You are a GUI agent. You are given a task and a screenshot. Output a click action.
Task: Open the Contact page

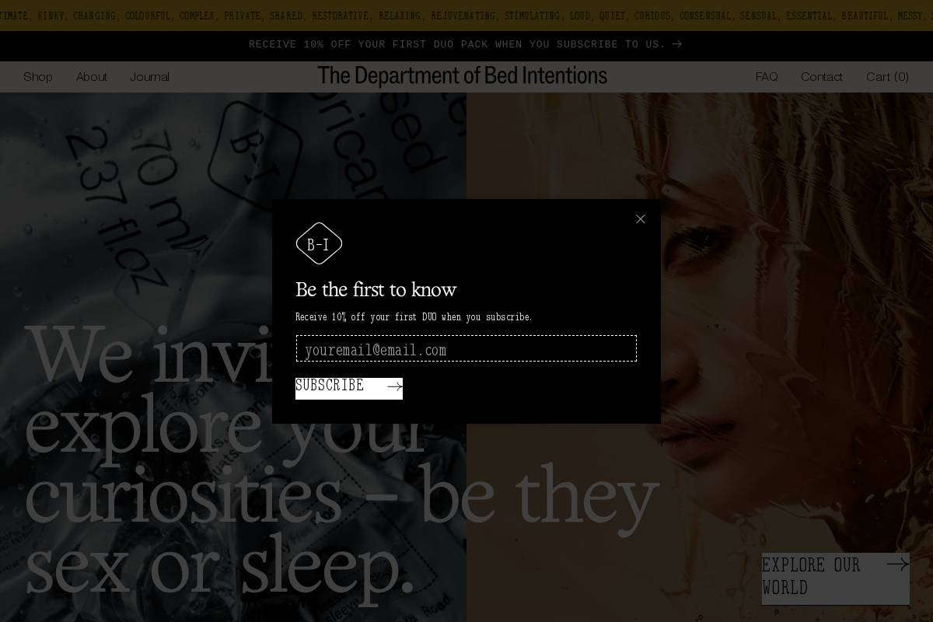point(822,76)
